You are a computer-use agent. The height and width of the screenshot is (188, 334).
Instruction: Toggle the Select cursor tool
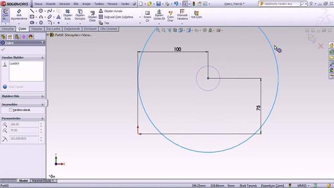tap(185, 4)
